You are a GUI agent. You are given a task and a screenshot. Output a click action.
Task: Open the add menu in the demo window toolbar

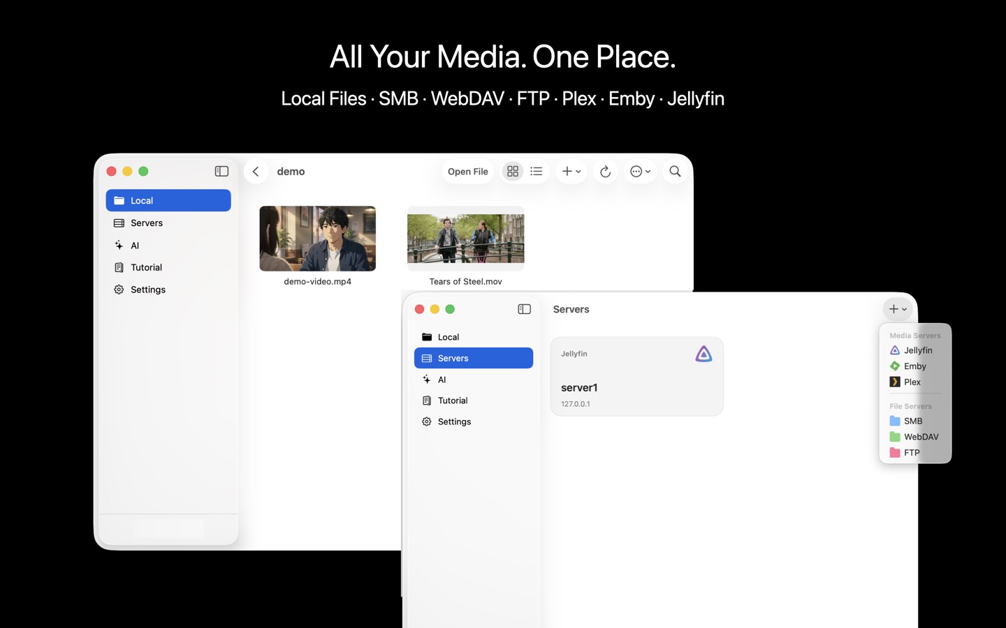(x=571, y=172)
